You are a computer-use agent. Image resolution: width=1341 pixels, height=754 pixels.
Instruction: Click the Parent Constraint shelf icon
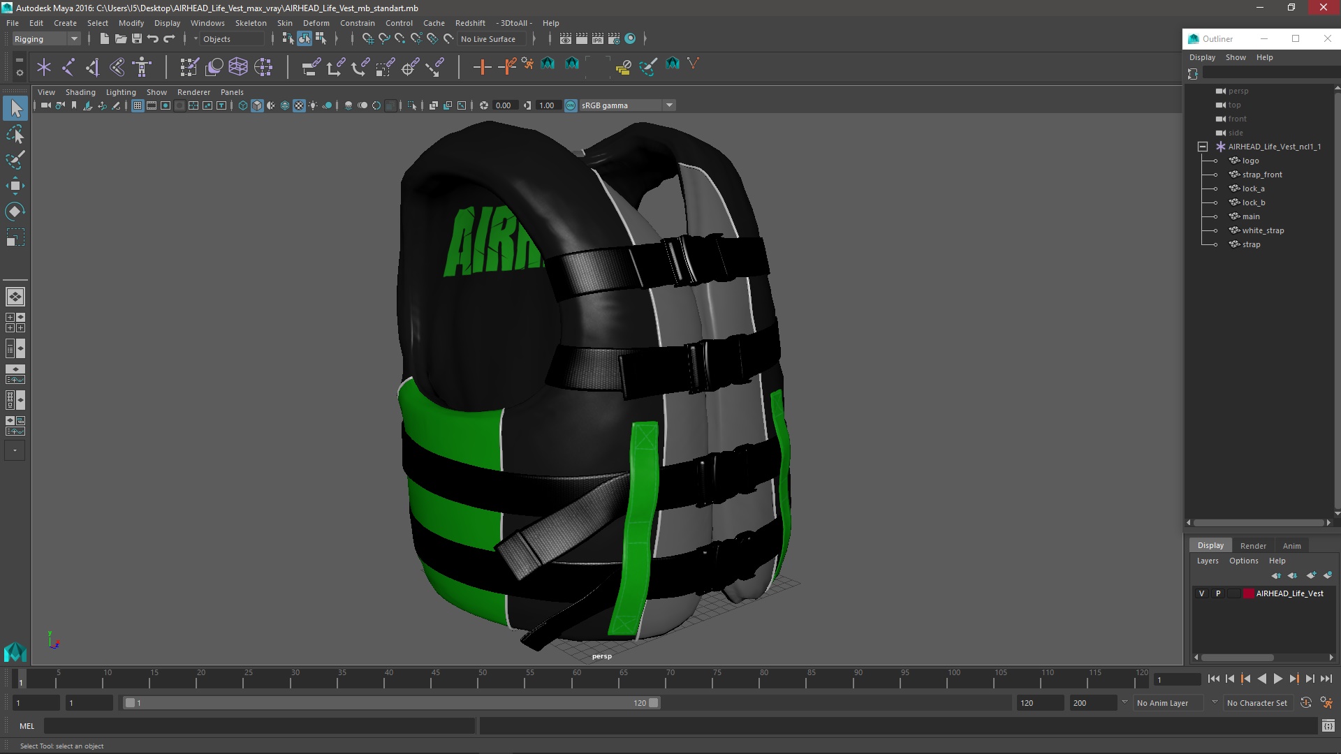click(x=311, y=67)
